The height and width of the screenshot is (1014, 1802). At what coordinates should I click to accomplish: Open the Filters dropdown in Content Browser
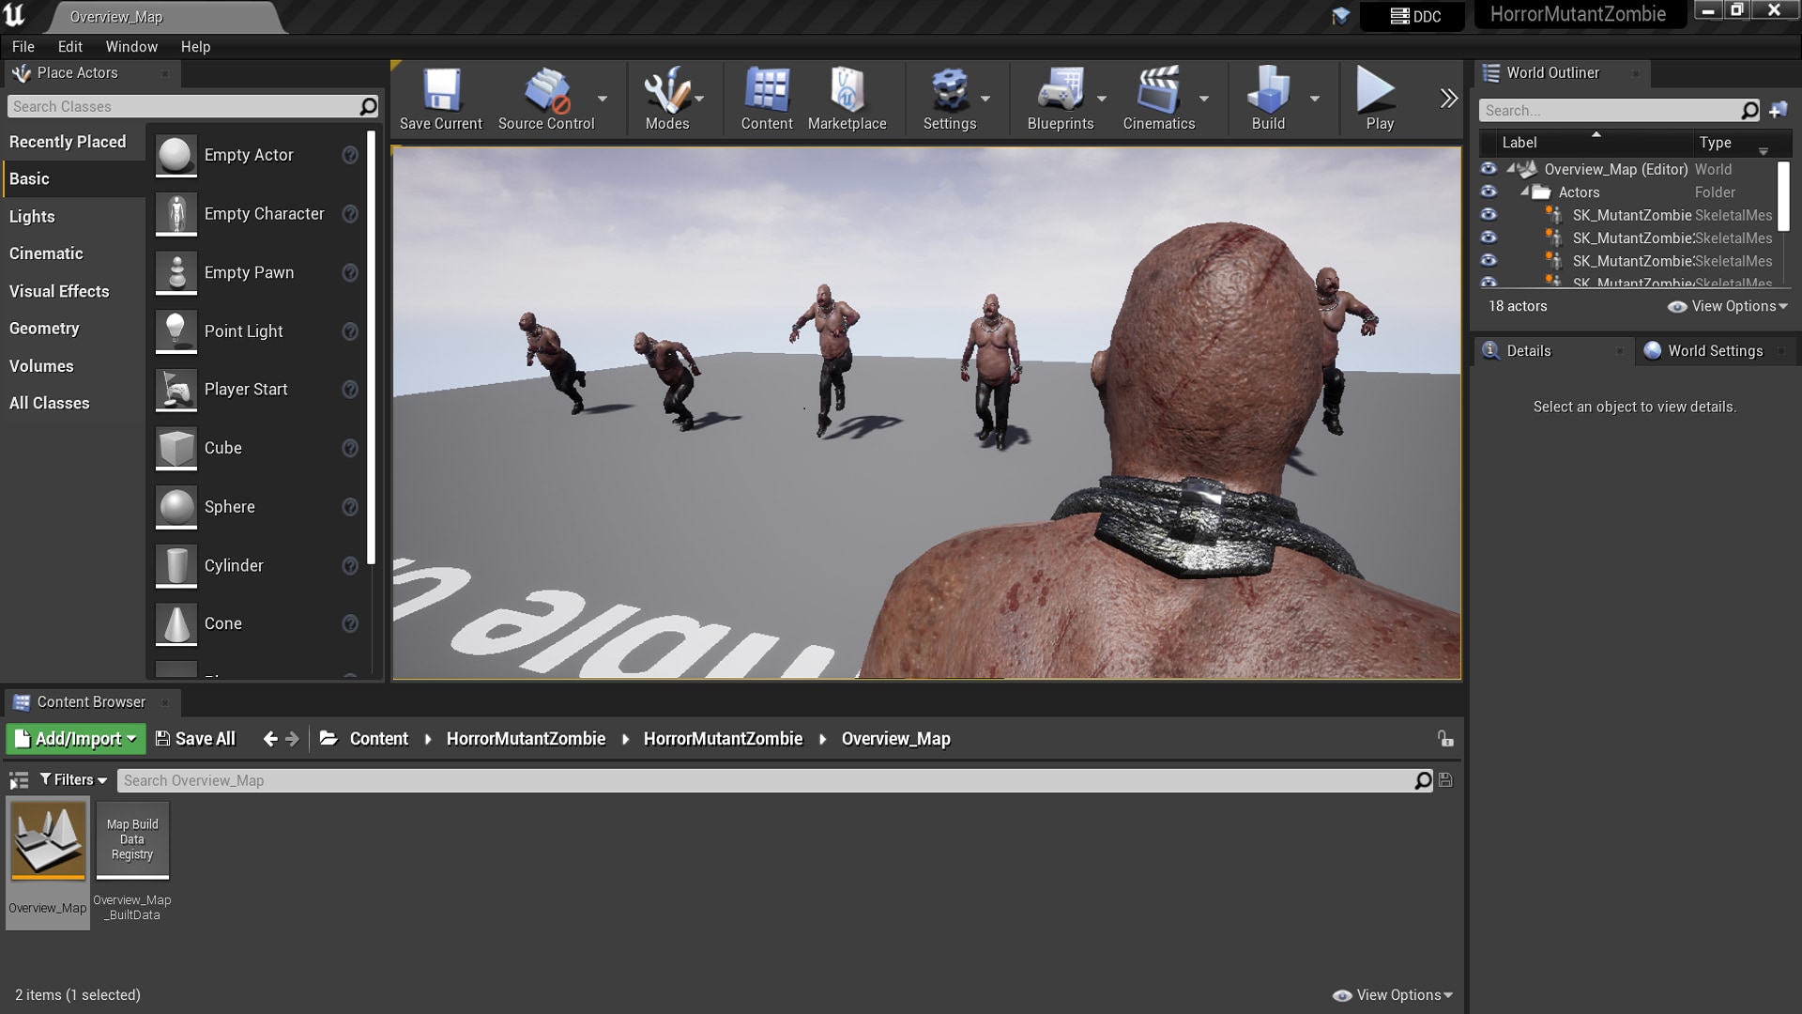[x=72, y=779]
